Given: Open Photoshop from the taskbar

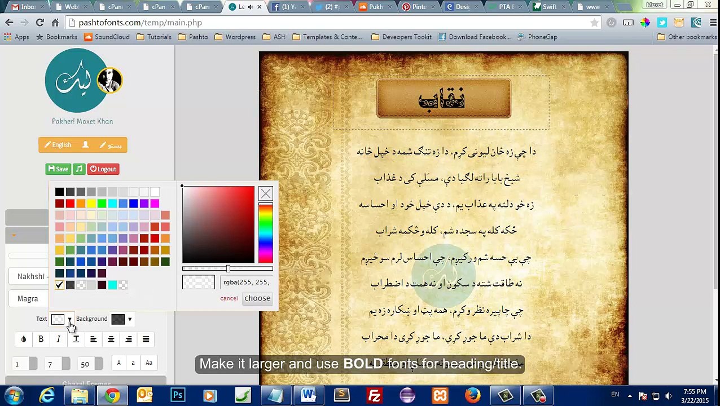Looking at the screenshot, I should [178, 395].
